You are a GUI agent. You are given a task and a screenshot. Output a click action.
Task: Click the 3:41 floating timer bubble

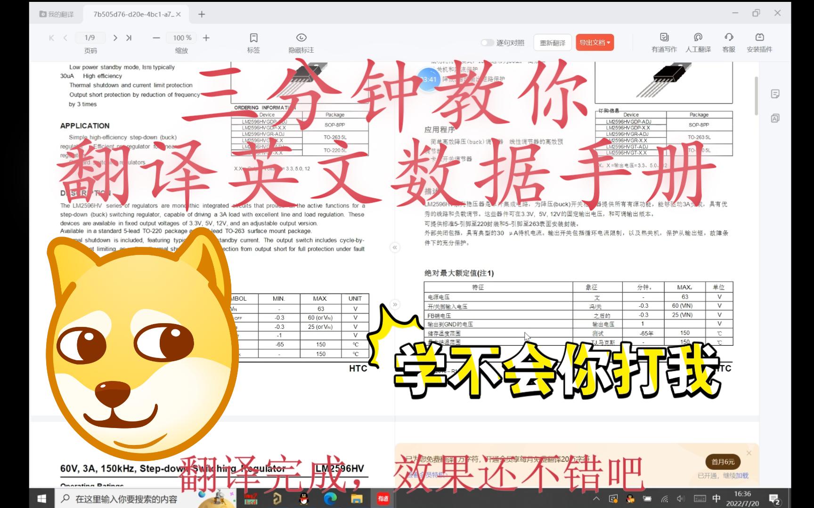click(x=429, y=79)
